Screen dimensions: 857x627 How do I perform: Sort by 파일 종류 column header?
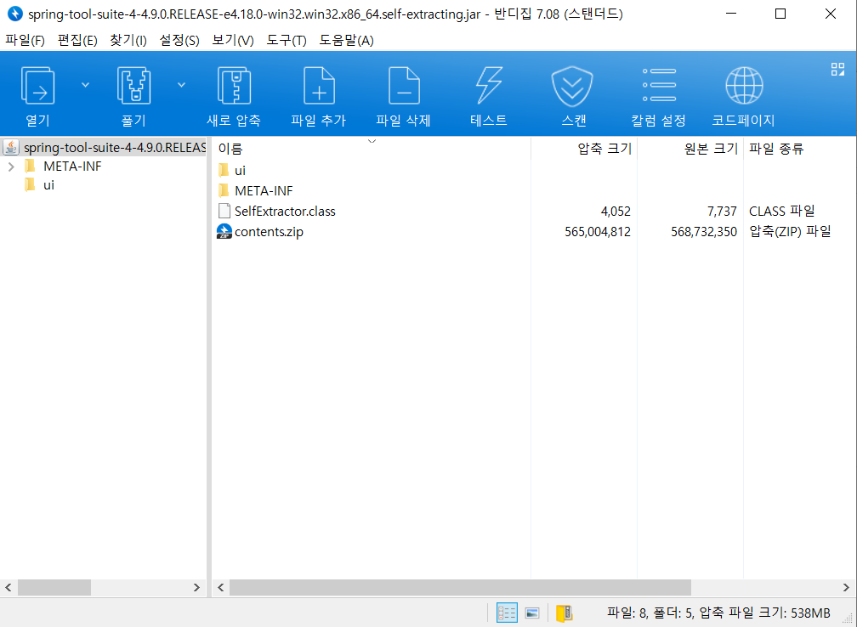(776, 149)
